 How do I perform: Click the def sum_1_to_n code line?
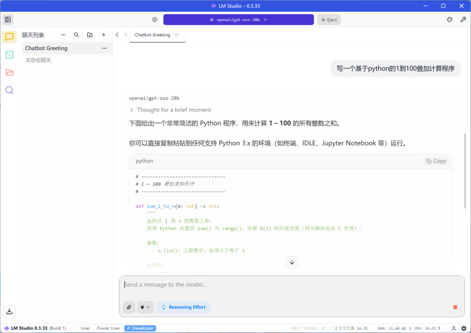pos(177,206)
